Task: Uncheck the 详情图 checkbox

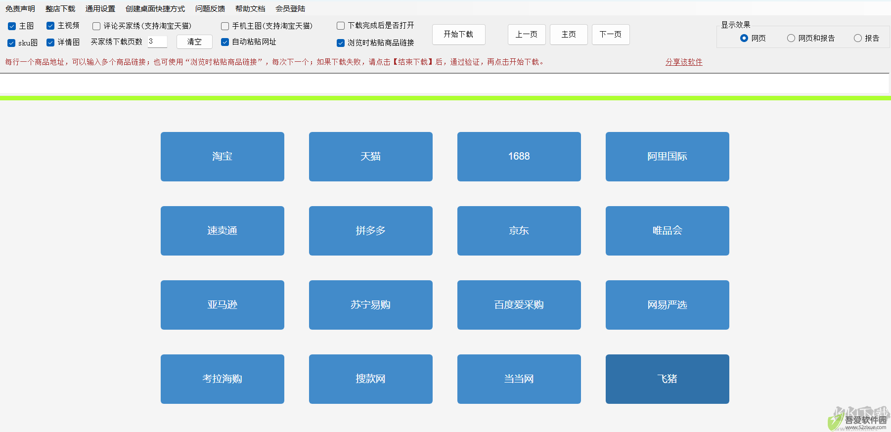Action: tap(50, 43)
